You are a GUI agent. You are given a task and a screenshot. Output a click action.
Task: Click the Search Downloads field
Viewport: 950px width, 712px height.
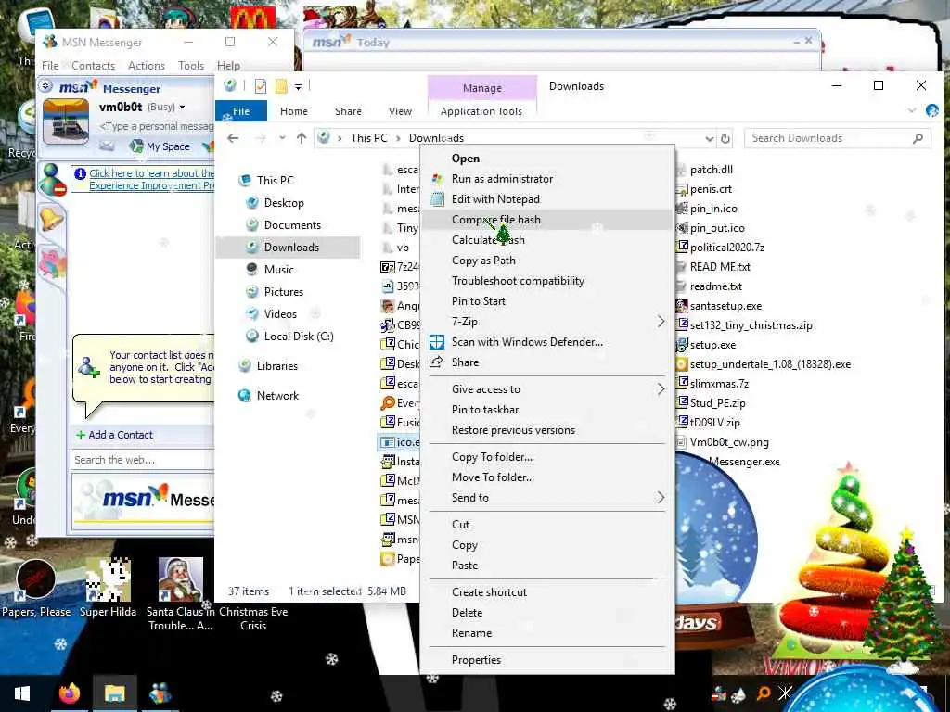click(838, 138)
